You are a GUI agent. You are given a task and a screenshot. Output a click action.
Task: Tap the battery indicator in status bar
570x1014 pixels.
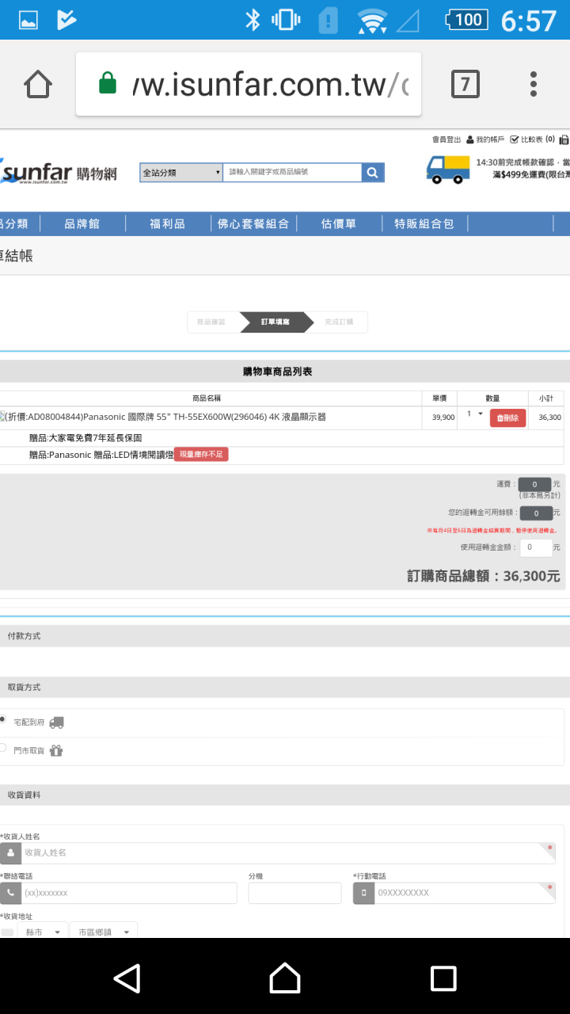468,20
